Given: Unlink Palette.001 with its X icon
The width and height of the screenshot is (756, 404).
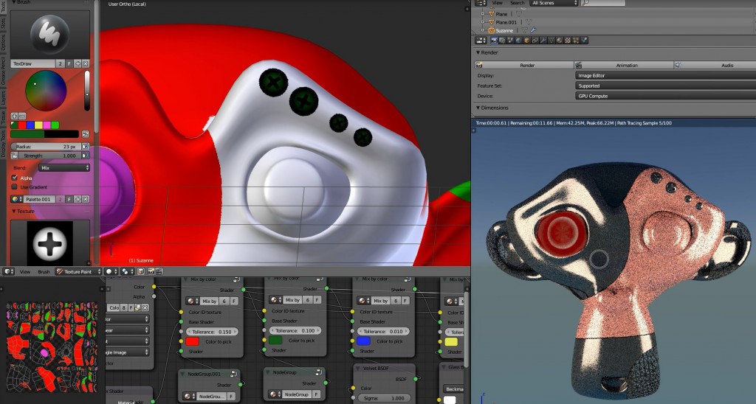Looking at the screenshot, I should pos(86,199).
